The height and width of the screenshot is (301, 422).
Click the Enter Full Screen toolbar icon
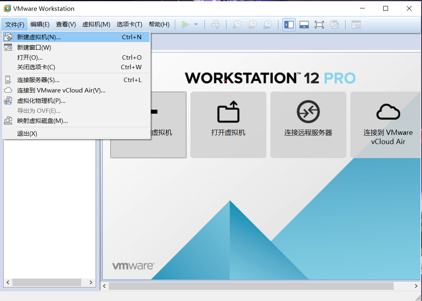[x=319, y=24]
